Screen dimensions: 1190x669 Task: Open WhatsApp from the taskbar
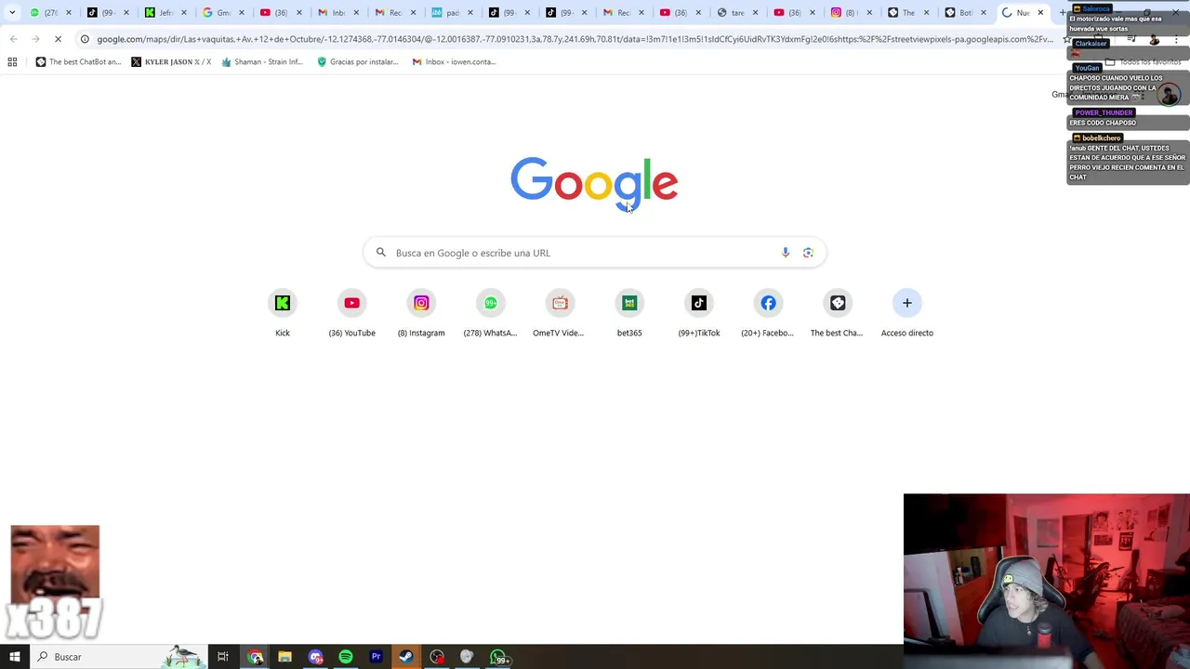499,658
